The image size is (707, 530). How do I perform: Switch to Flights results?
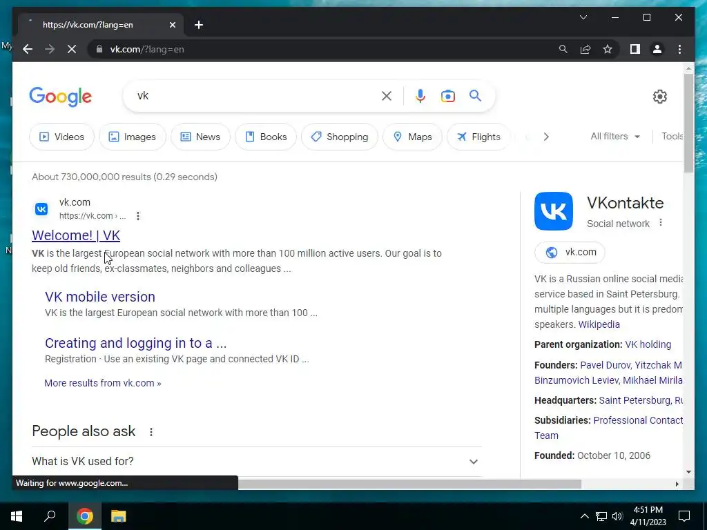click(x=478, y=137)
